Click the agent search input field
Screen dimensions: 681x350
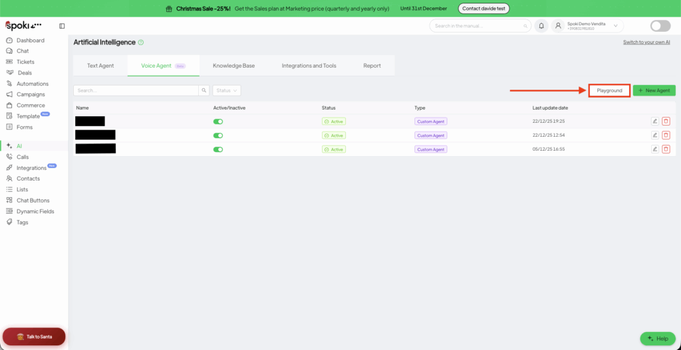136,90
